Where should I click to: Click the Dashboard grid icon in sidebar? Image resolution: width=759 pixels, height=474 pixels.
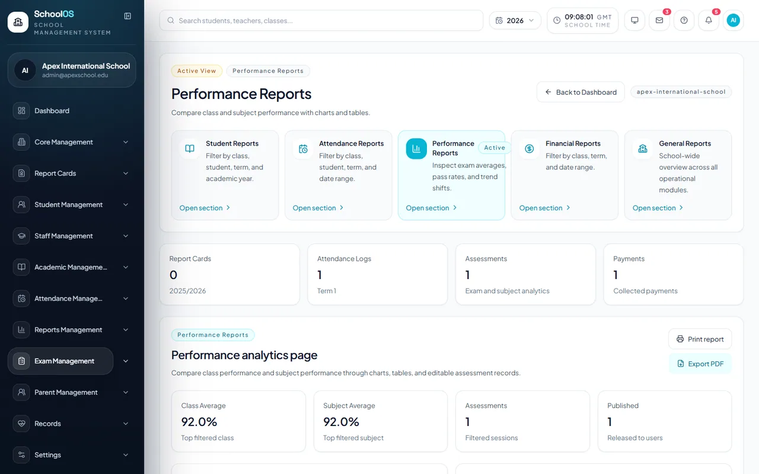coord(21,111)
